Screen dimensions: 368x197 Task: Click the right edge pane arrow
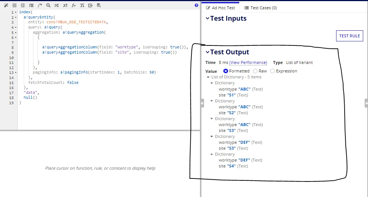coord(367,103)
